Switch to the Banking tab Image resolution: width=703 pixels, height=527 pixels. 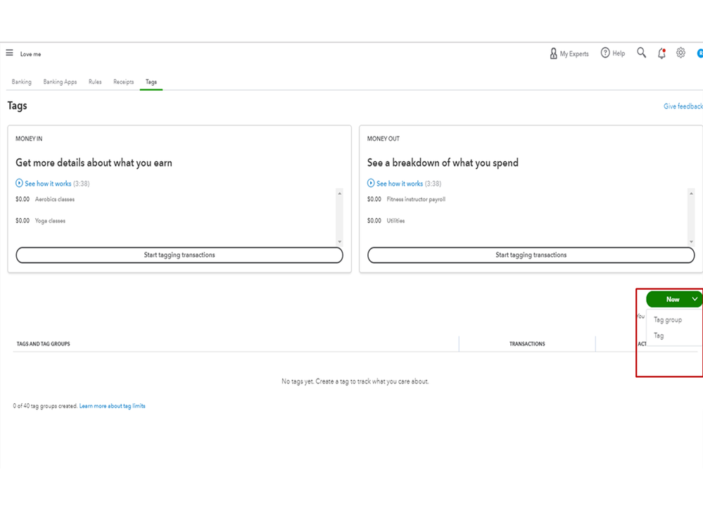coord(22,82)
